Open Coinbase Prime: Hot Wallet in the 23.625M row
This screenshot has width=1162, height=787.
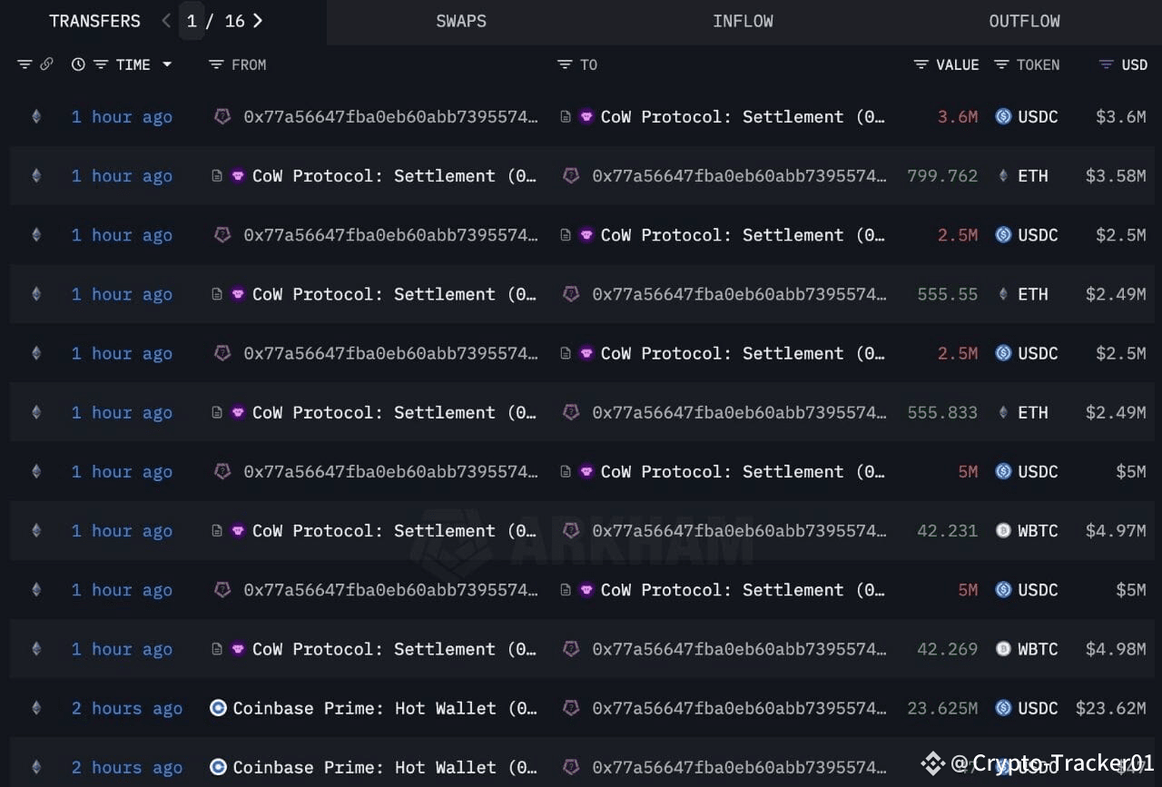pyautogui.click(x=385, y=708)
